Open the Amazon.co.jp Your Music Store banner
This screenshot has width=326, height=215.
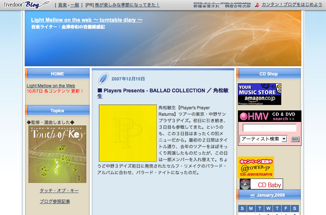(x=259, y=92)
